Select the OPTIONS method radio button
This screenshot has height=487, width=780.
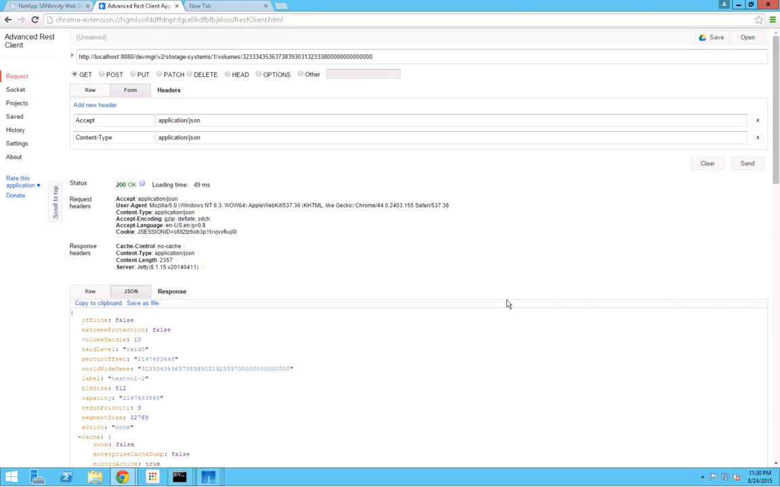pyautogui.click(x=259, y=74)
